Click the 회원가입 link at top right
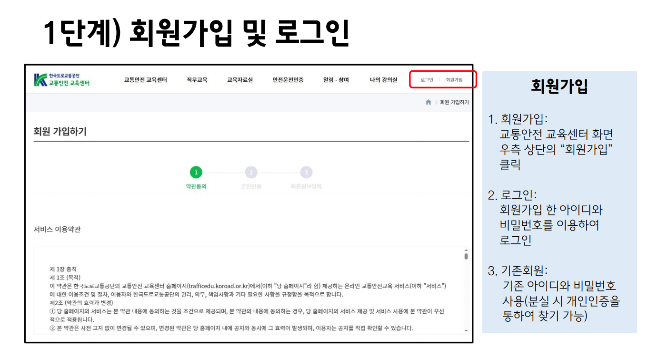 coord(454,80)
